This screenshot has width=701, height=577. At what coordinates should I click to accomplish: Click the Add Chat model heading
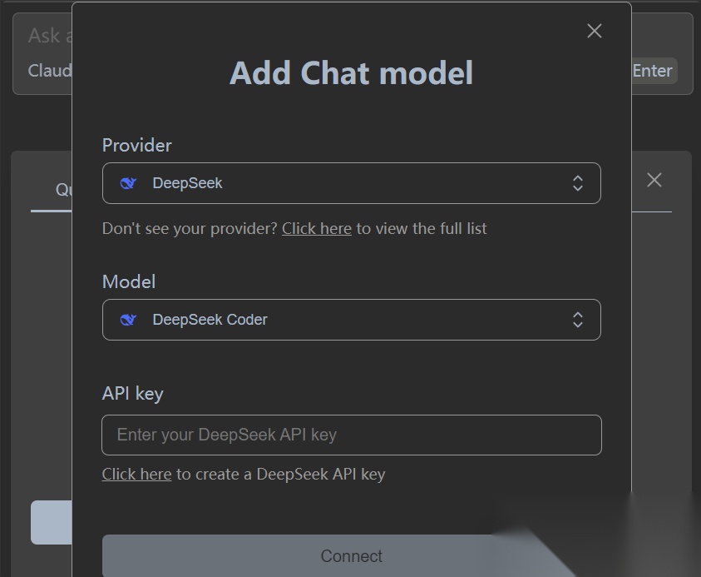(x=352, y=72)
